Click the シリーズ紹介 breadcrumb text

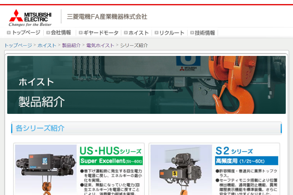click(134, 45)
